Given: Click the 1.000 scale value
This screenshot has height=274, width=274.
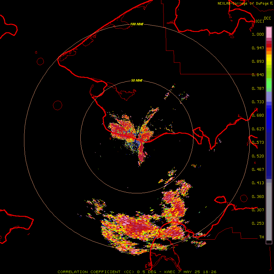Looking at the screenshot, I should click(258, 34).
